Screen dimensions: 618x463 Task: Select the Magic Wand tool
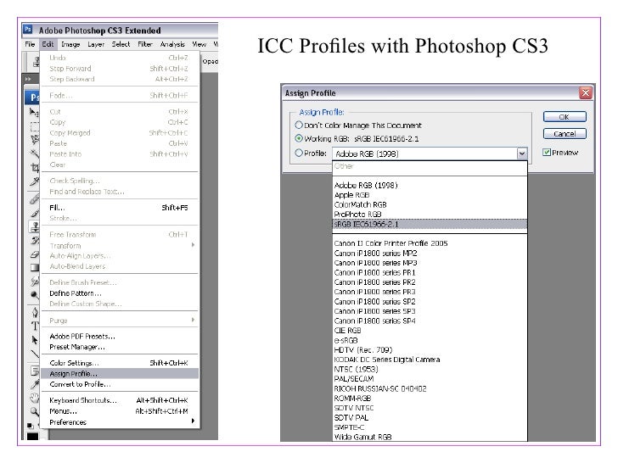[x=34, y=153]
